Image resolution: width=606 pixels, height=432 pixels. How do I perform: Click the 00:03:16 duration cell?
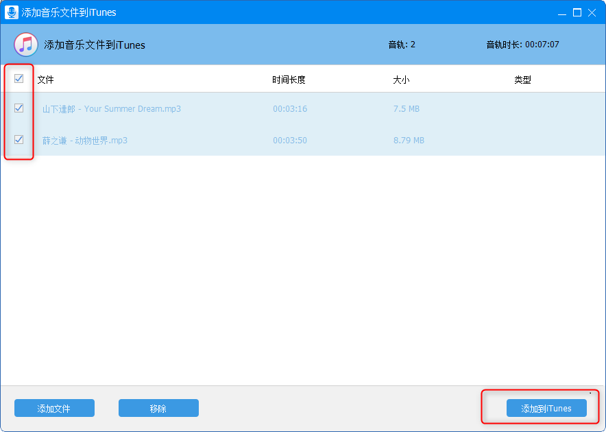[290, 108]
